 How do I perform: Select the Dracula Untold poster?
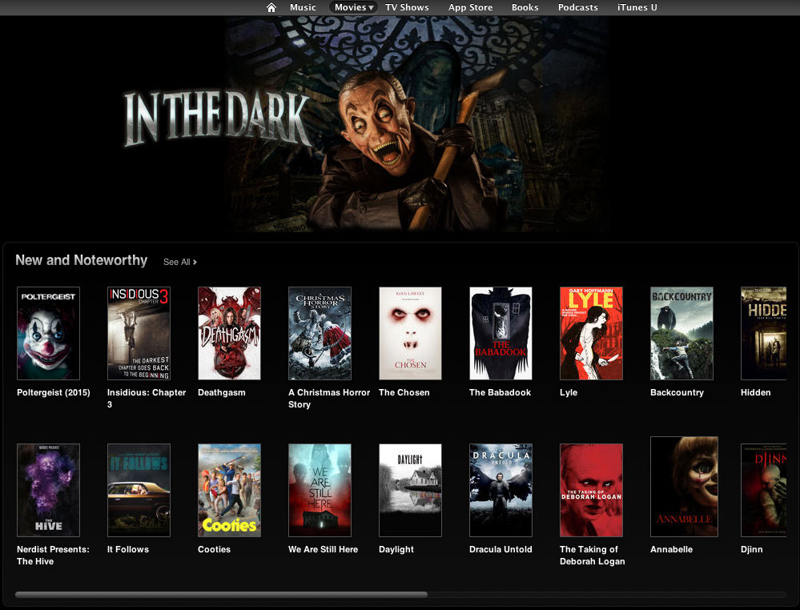[x=501, y=490]
